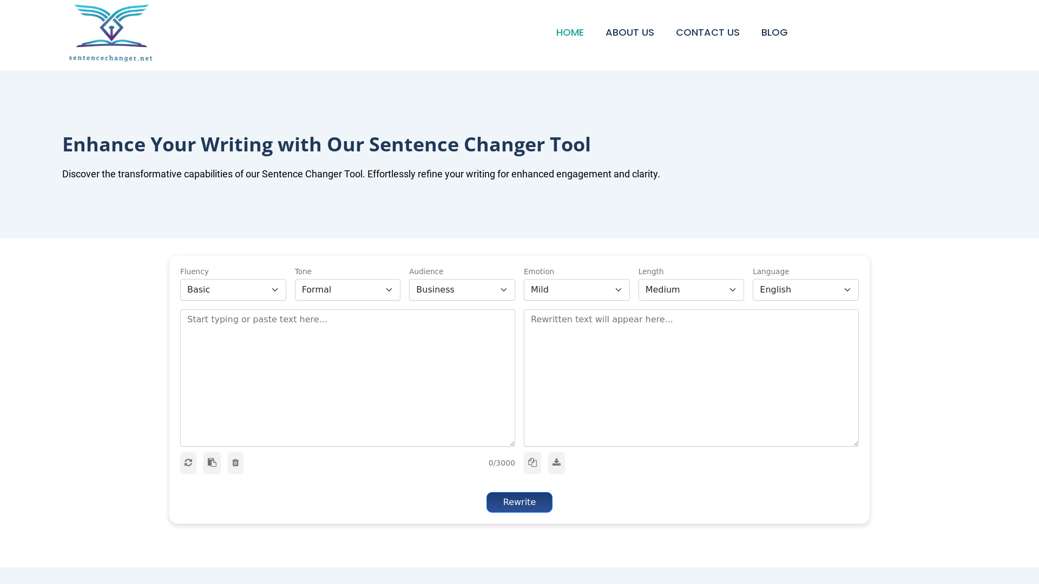Visit the BLOG nav link

tap(774, 32)
